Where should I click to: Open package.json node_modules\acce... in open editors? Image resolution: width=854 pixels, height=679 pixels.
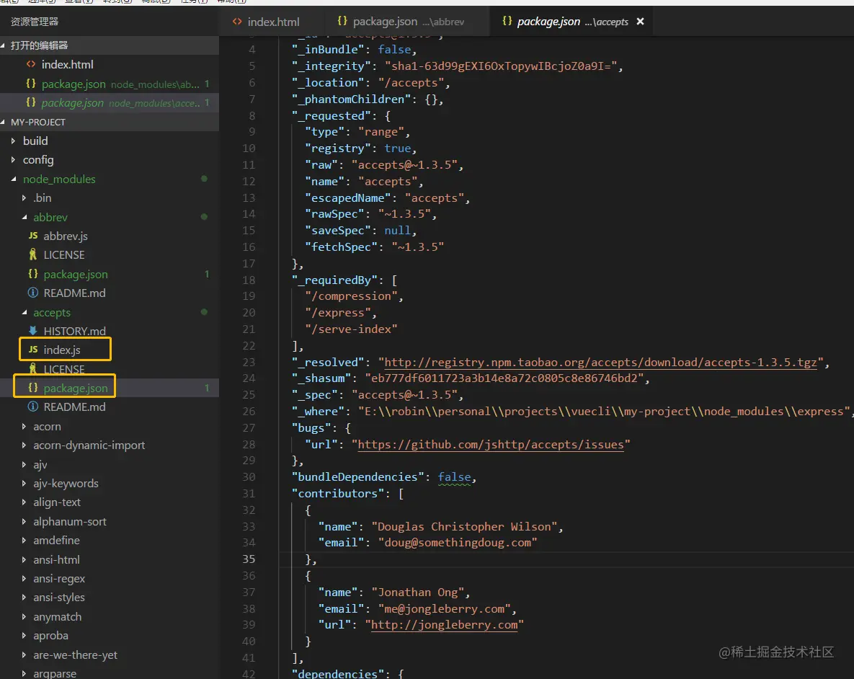click(109, 102)
